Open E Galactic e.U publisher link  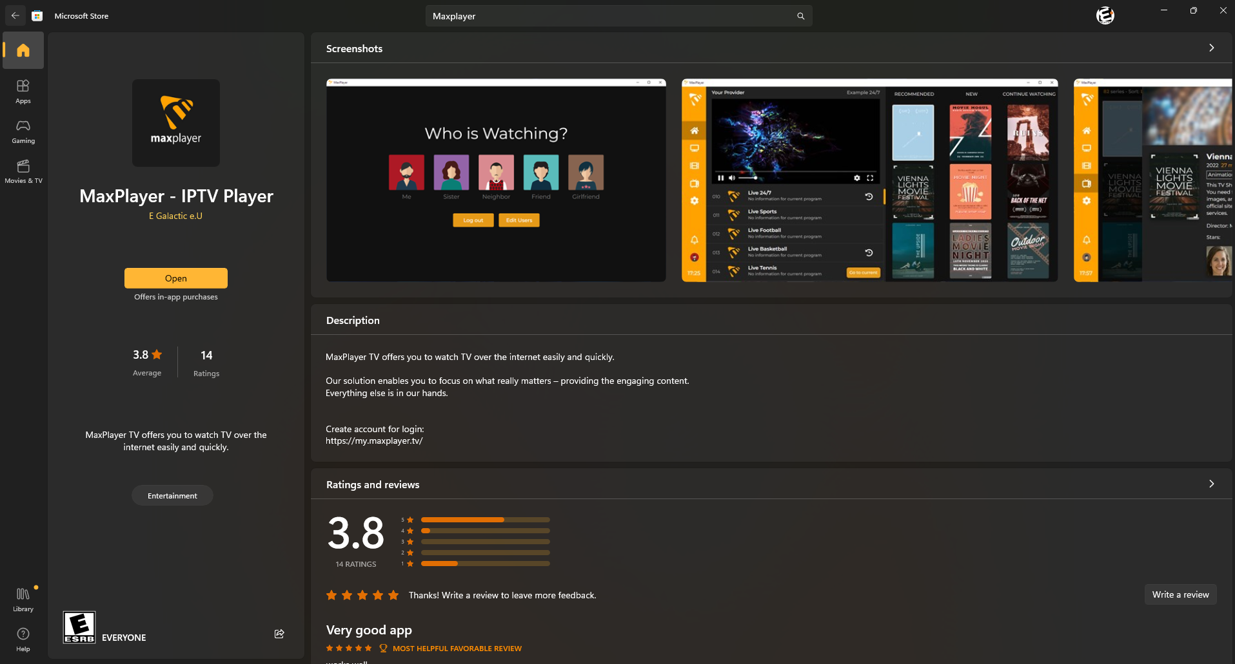(175, 216)
